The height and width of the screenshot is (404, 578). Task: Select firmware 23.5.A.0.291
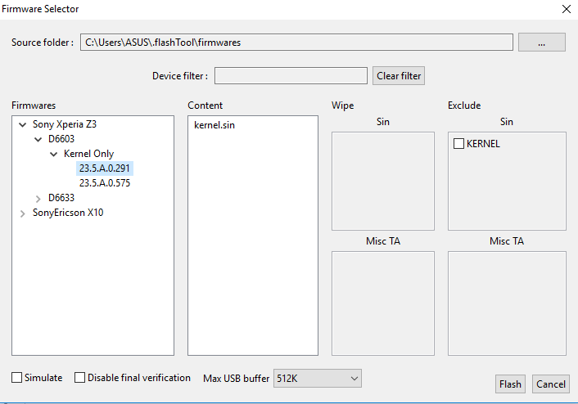(x=105, y=168)
